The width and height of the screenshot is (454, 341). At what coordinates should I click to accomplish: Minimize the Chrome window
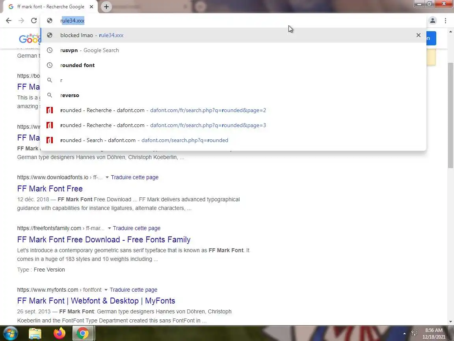419,4
